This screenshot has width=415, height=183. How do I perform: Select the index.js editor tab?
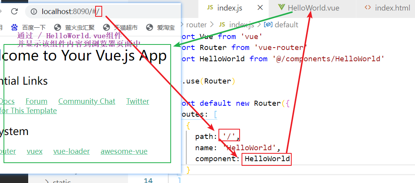229,8
